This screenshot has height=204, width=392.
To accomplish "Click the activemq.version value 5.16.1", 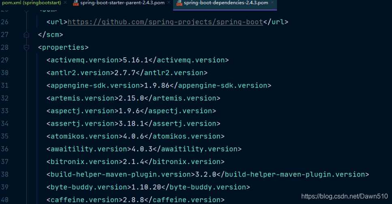I will [136, 60].
